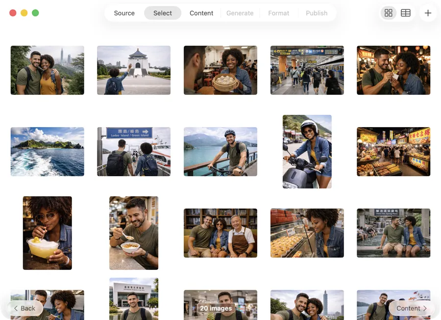Click the plus icon to add new item

coord(428,13)
